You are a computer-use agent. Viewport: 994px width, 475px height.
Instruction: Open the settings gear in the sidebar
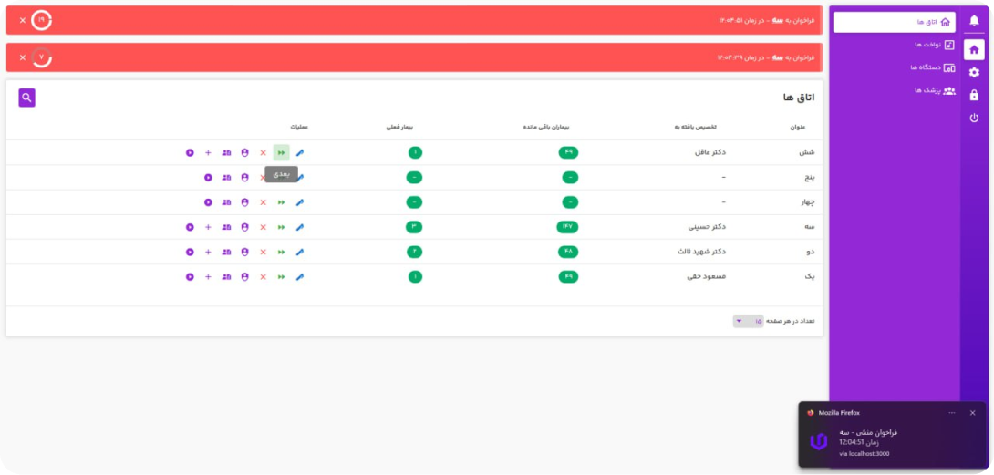coord(974,72)
